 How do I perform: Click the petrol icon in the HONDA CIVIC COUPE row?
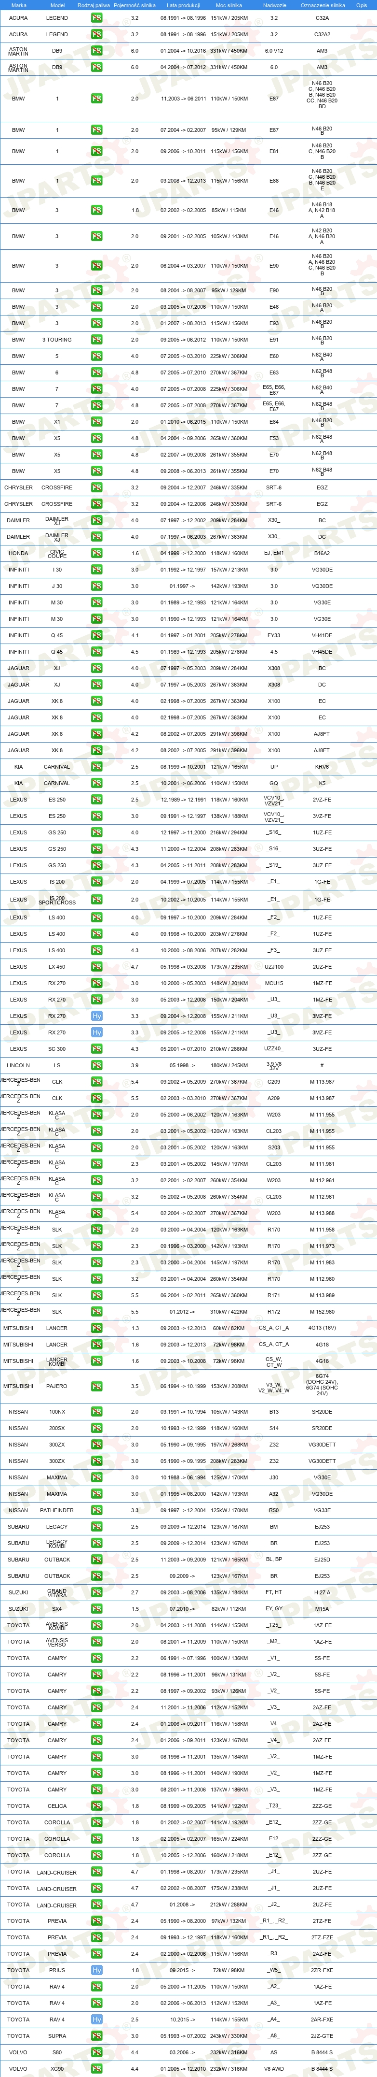[96, 553]
